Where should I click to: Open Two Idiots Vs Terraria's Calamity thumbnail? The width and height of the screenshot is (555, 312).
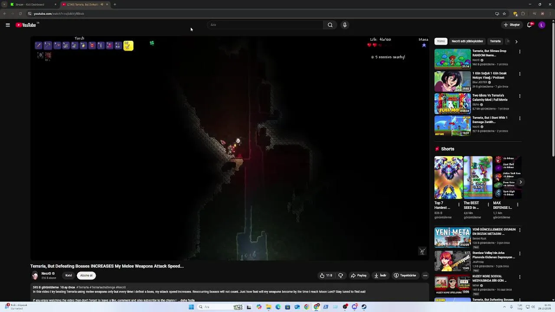452,103
